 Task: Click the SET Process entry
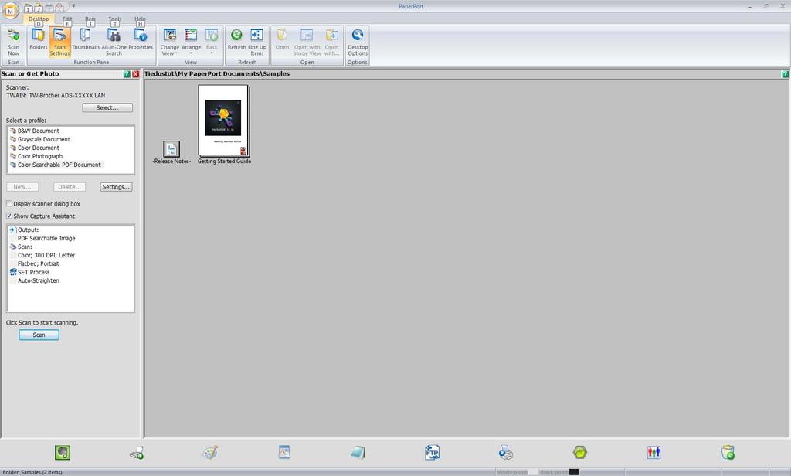(33, 272)
